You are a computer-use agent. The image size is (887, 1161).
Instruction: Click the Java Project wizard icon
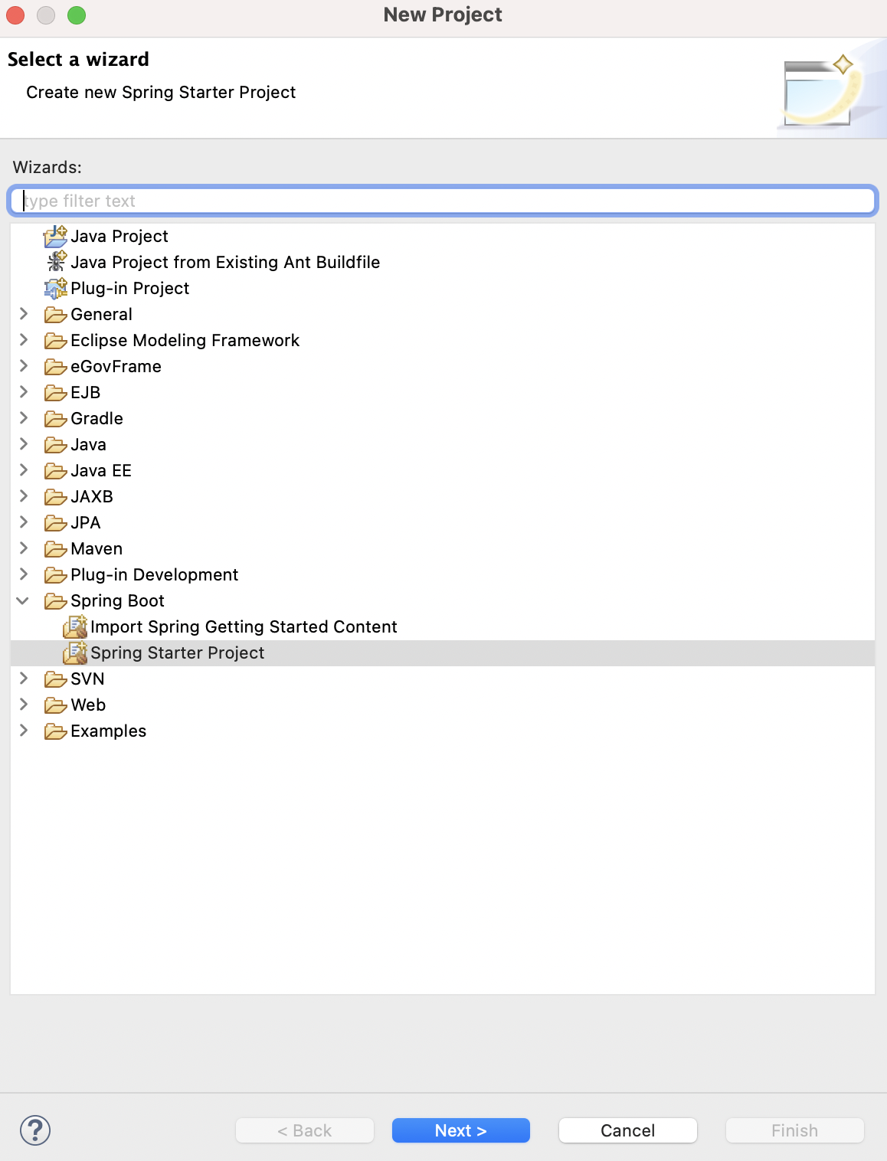56,236
